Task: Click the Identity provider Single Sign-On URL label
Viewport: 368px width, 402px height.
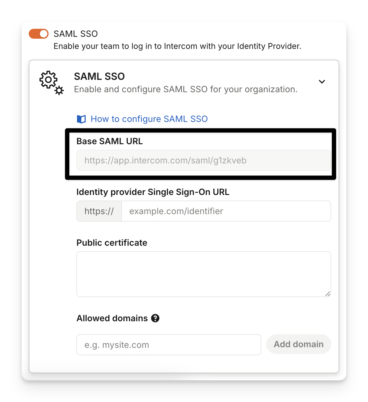Action: pyautogui.click(x=153, y=192)
